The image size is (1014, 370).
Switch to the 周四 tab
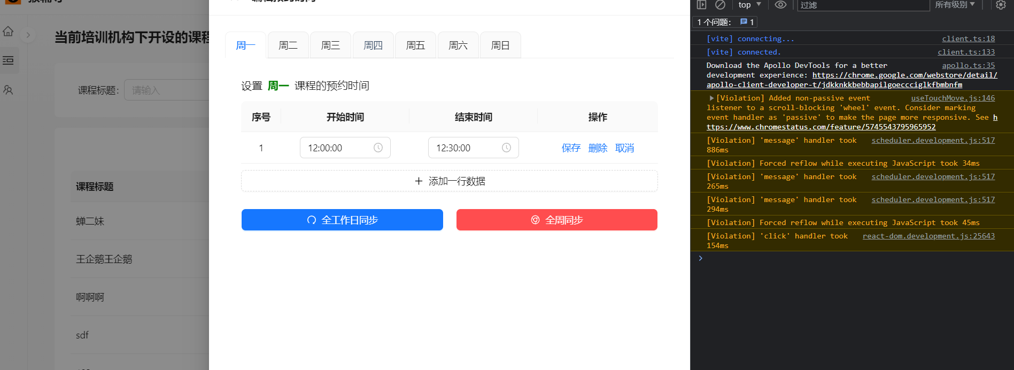pyautogui.click(x=373, y=45)
